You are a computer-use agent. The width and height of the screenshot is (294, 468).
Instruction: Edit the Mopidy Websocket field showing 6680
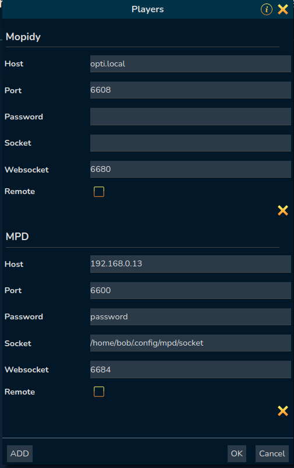(190, 169)
